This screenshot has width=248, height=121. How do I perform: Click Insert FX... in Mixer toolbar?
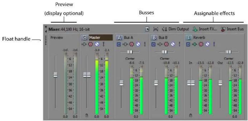(x=204, y=29)
